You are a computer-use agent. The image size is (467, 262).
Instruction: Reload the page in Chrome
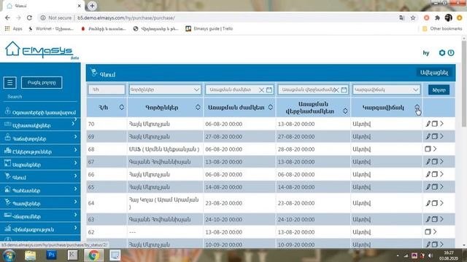tap(29, 17)
